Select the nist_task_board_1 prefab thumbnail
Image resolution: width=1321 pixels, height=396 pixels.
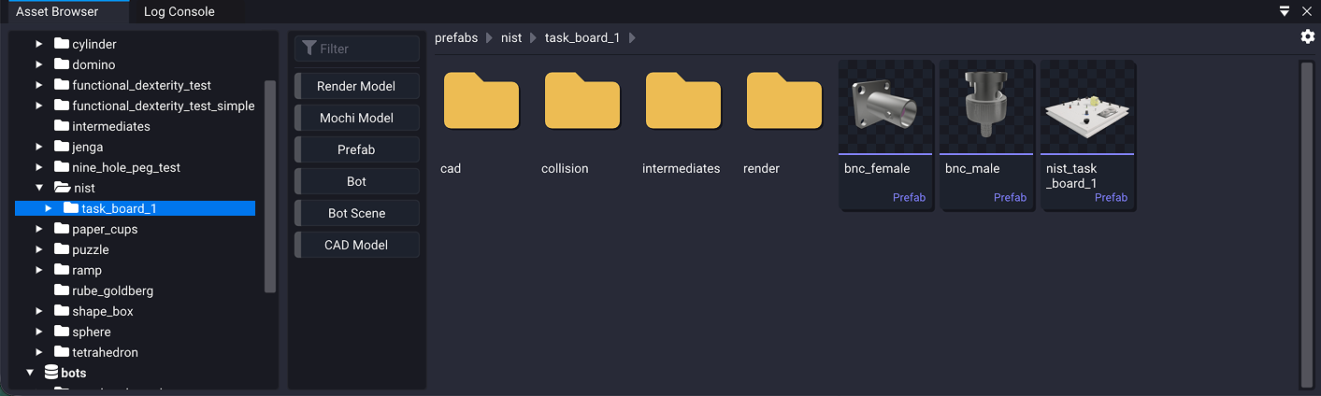[1087, 106]
